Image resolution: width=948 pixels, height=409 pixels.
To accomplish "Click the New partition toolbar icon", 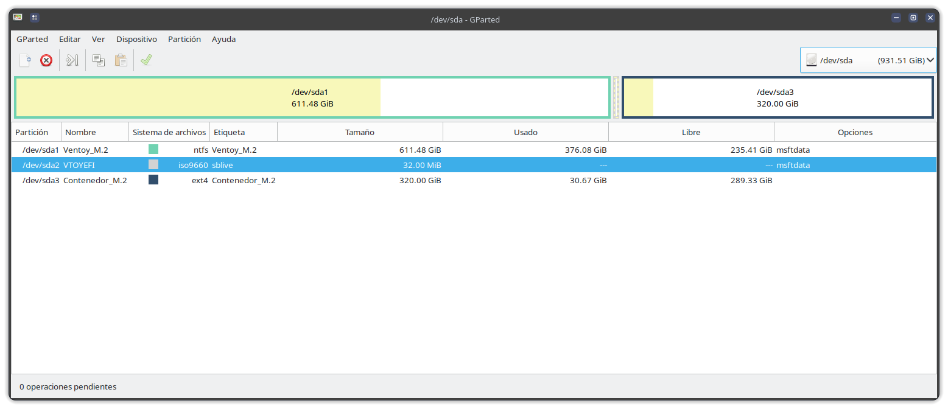I will coord(25,60).
